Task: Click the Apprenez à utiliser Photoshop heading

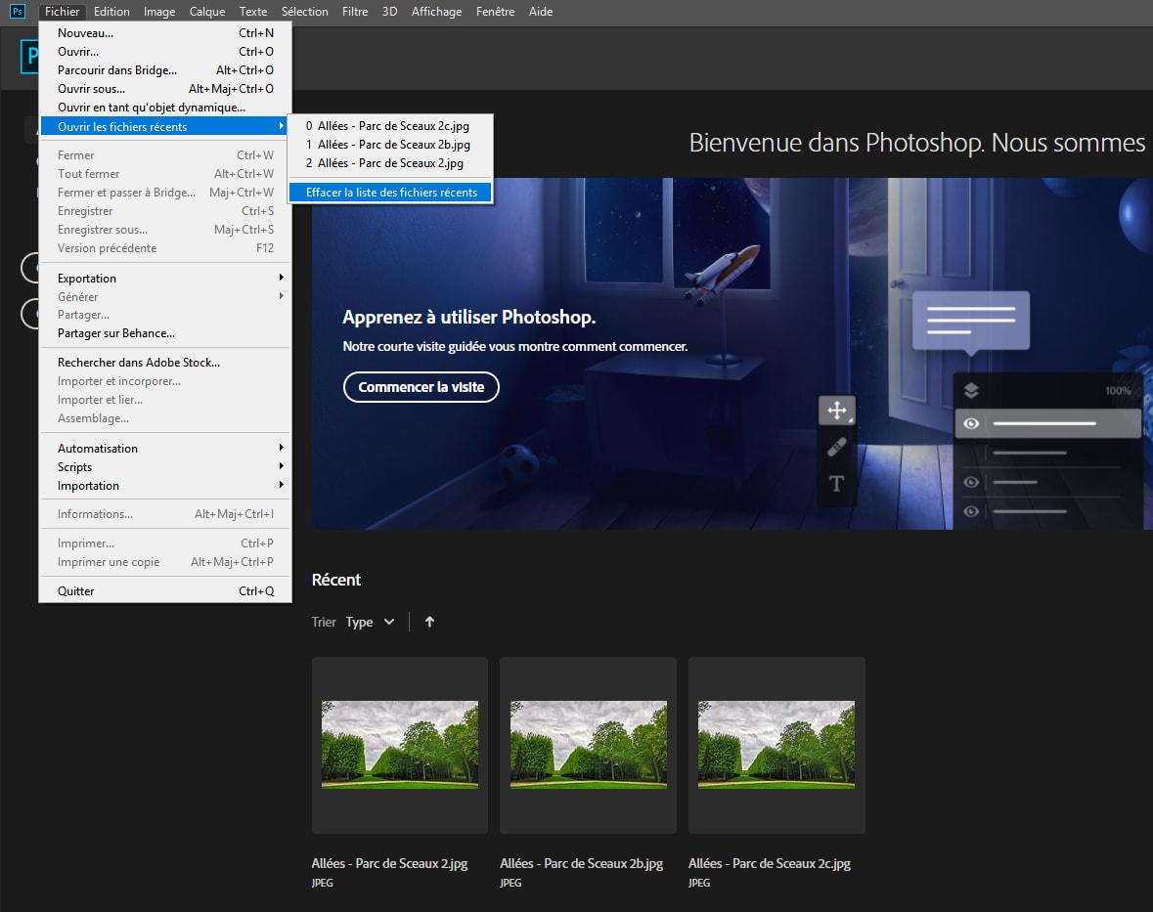Action: pos(469,317)
